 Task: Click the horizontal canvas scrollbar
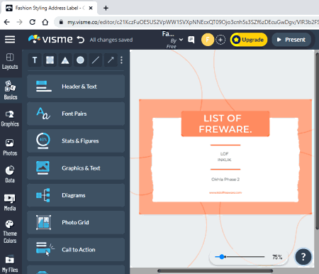click(215, 271)
